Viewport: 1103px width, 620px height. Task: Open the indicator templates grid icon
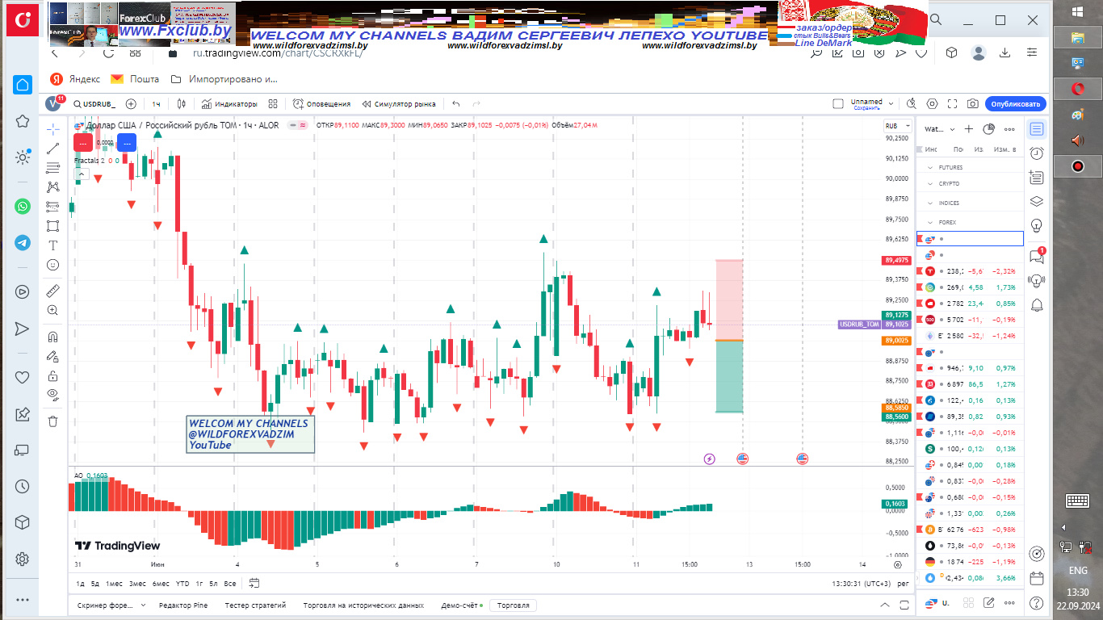click(273, 104)
